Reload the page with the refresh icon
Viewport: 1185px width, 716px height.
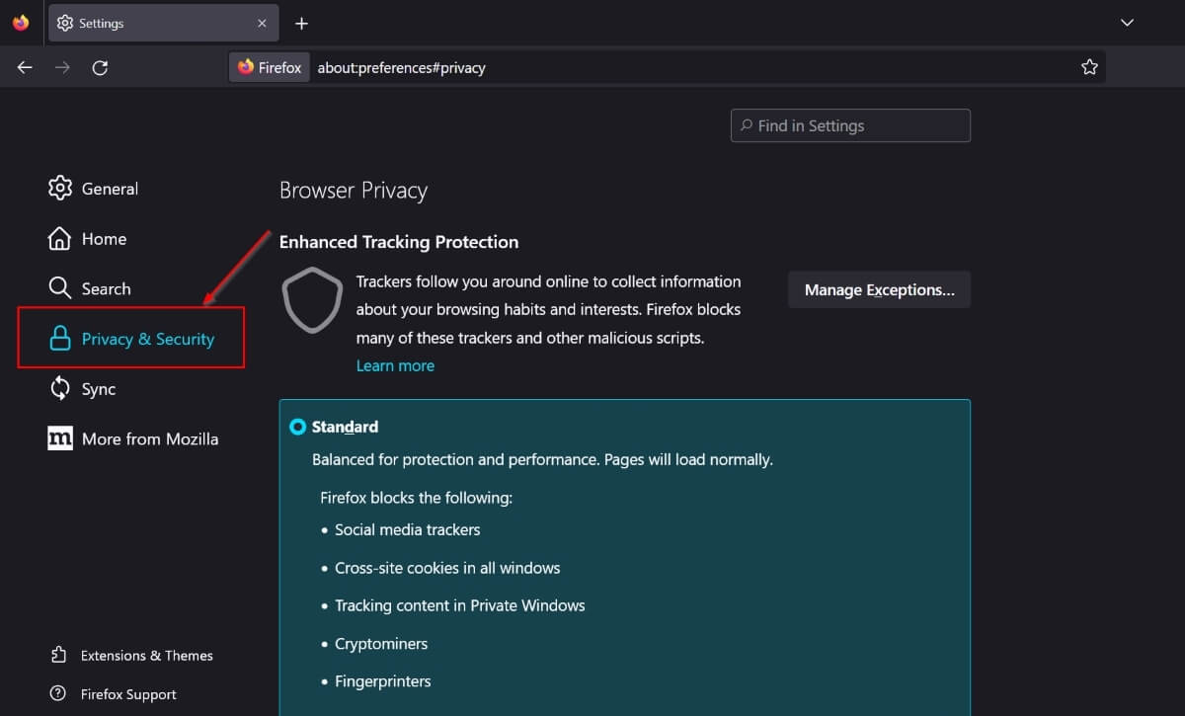coord(99,67)
